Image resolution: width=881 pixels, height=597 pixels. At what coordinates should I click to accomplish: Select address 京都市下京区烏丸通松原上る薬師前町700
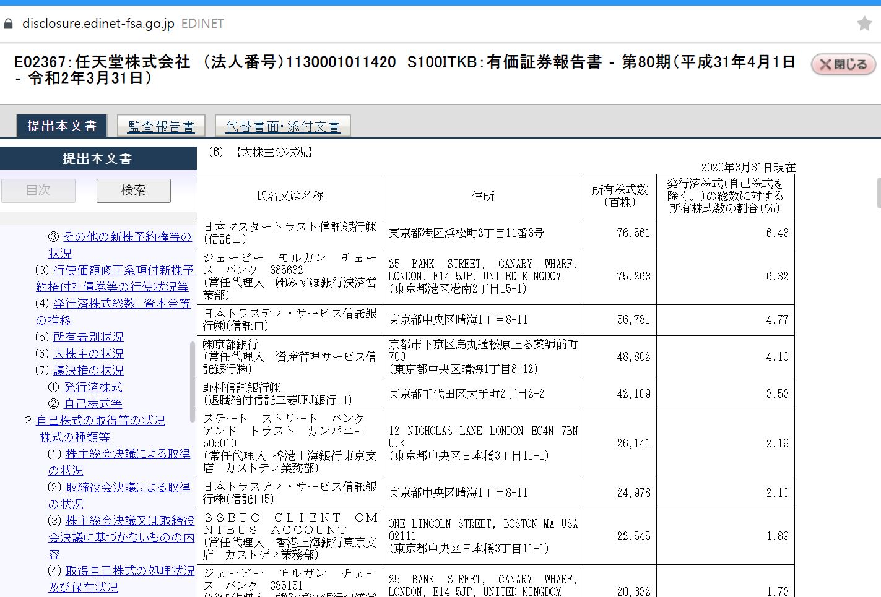(483, 357)
